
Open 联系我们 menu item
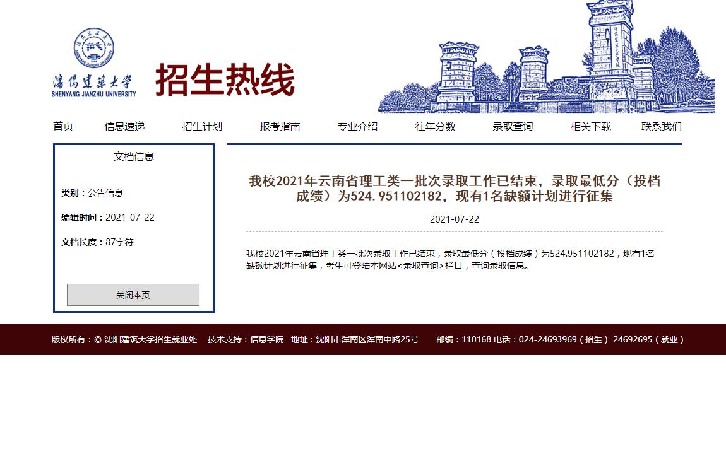pos(661,126)
